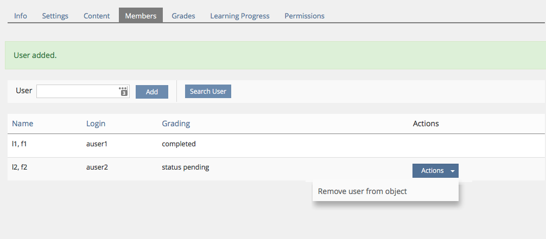Click the "l2, f2" member name
Viewport: 546px width, 239px height.
[x=20, y=167]
